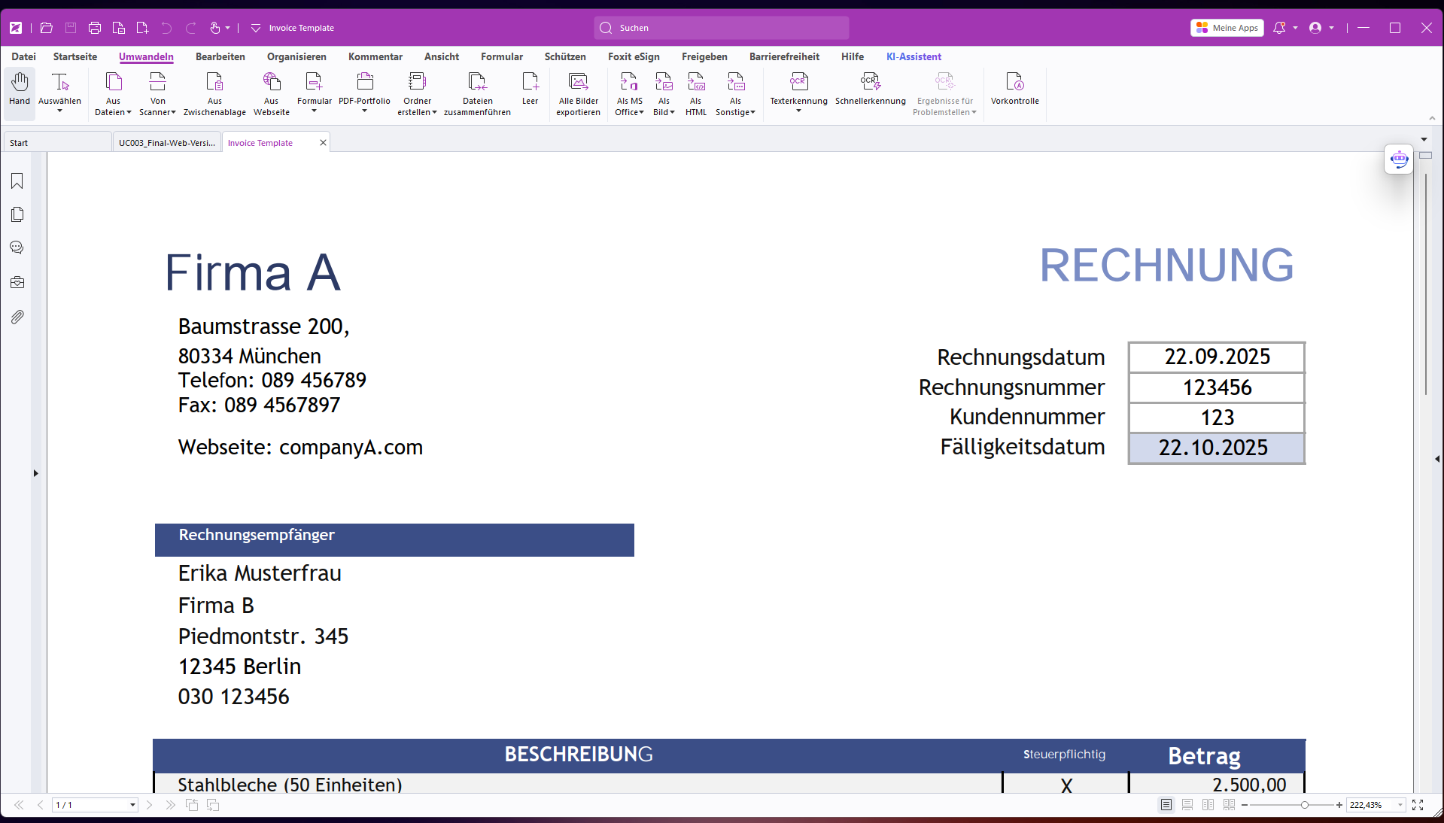
Task: Click the zoom slider handle
Action: pyautogui.click(x=1305, y=805)
